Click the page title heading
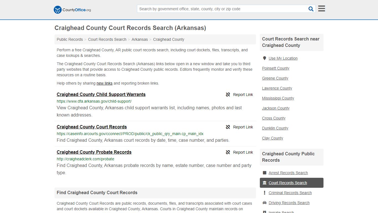Viewport: 378px width, 213px height. coord(130,28)
